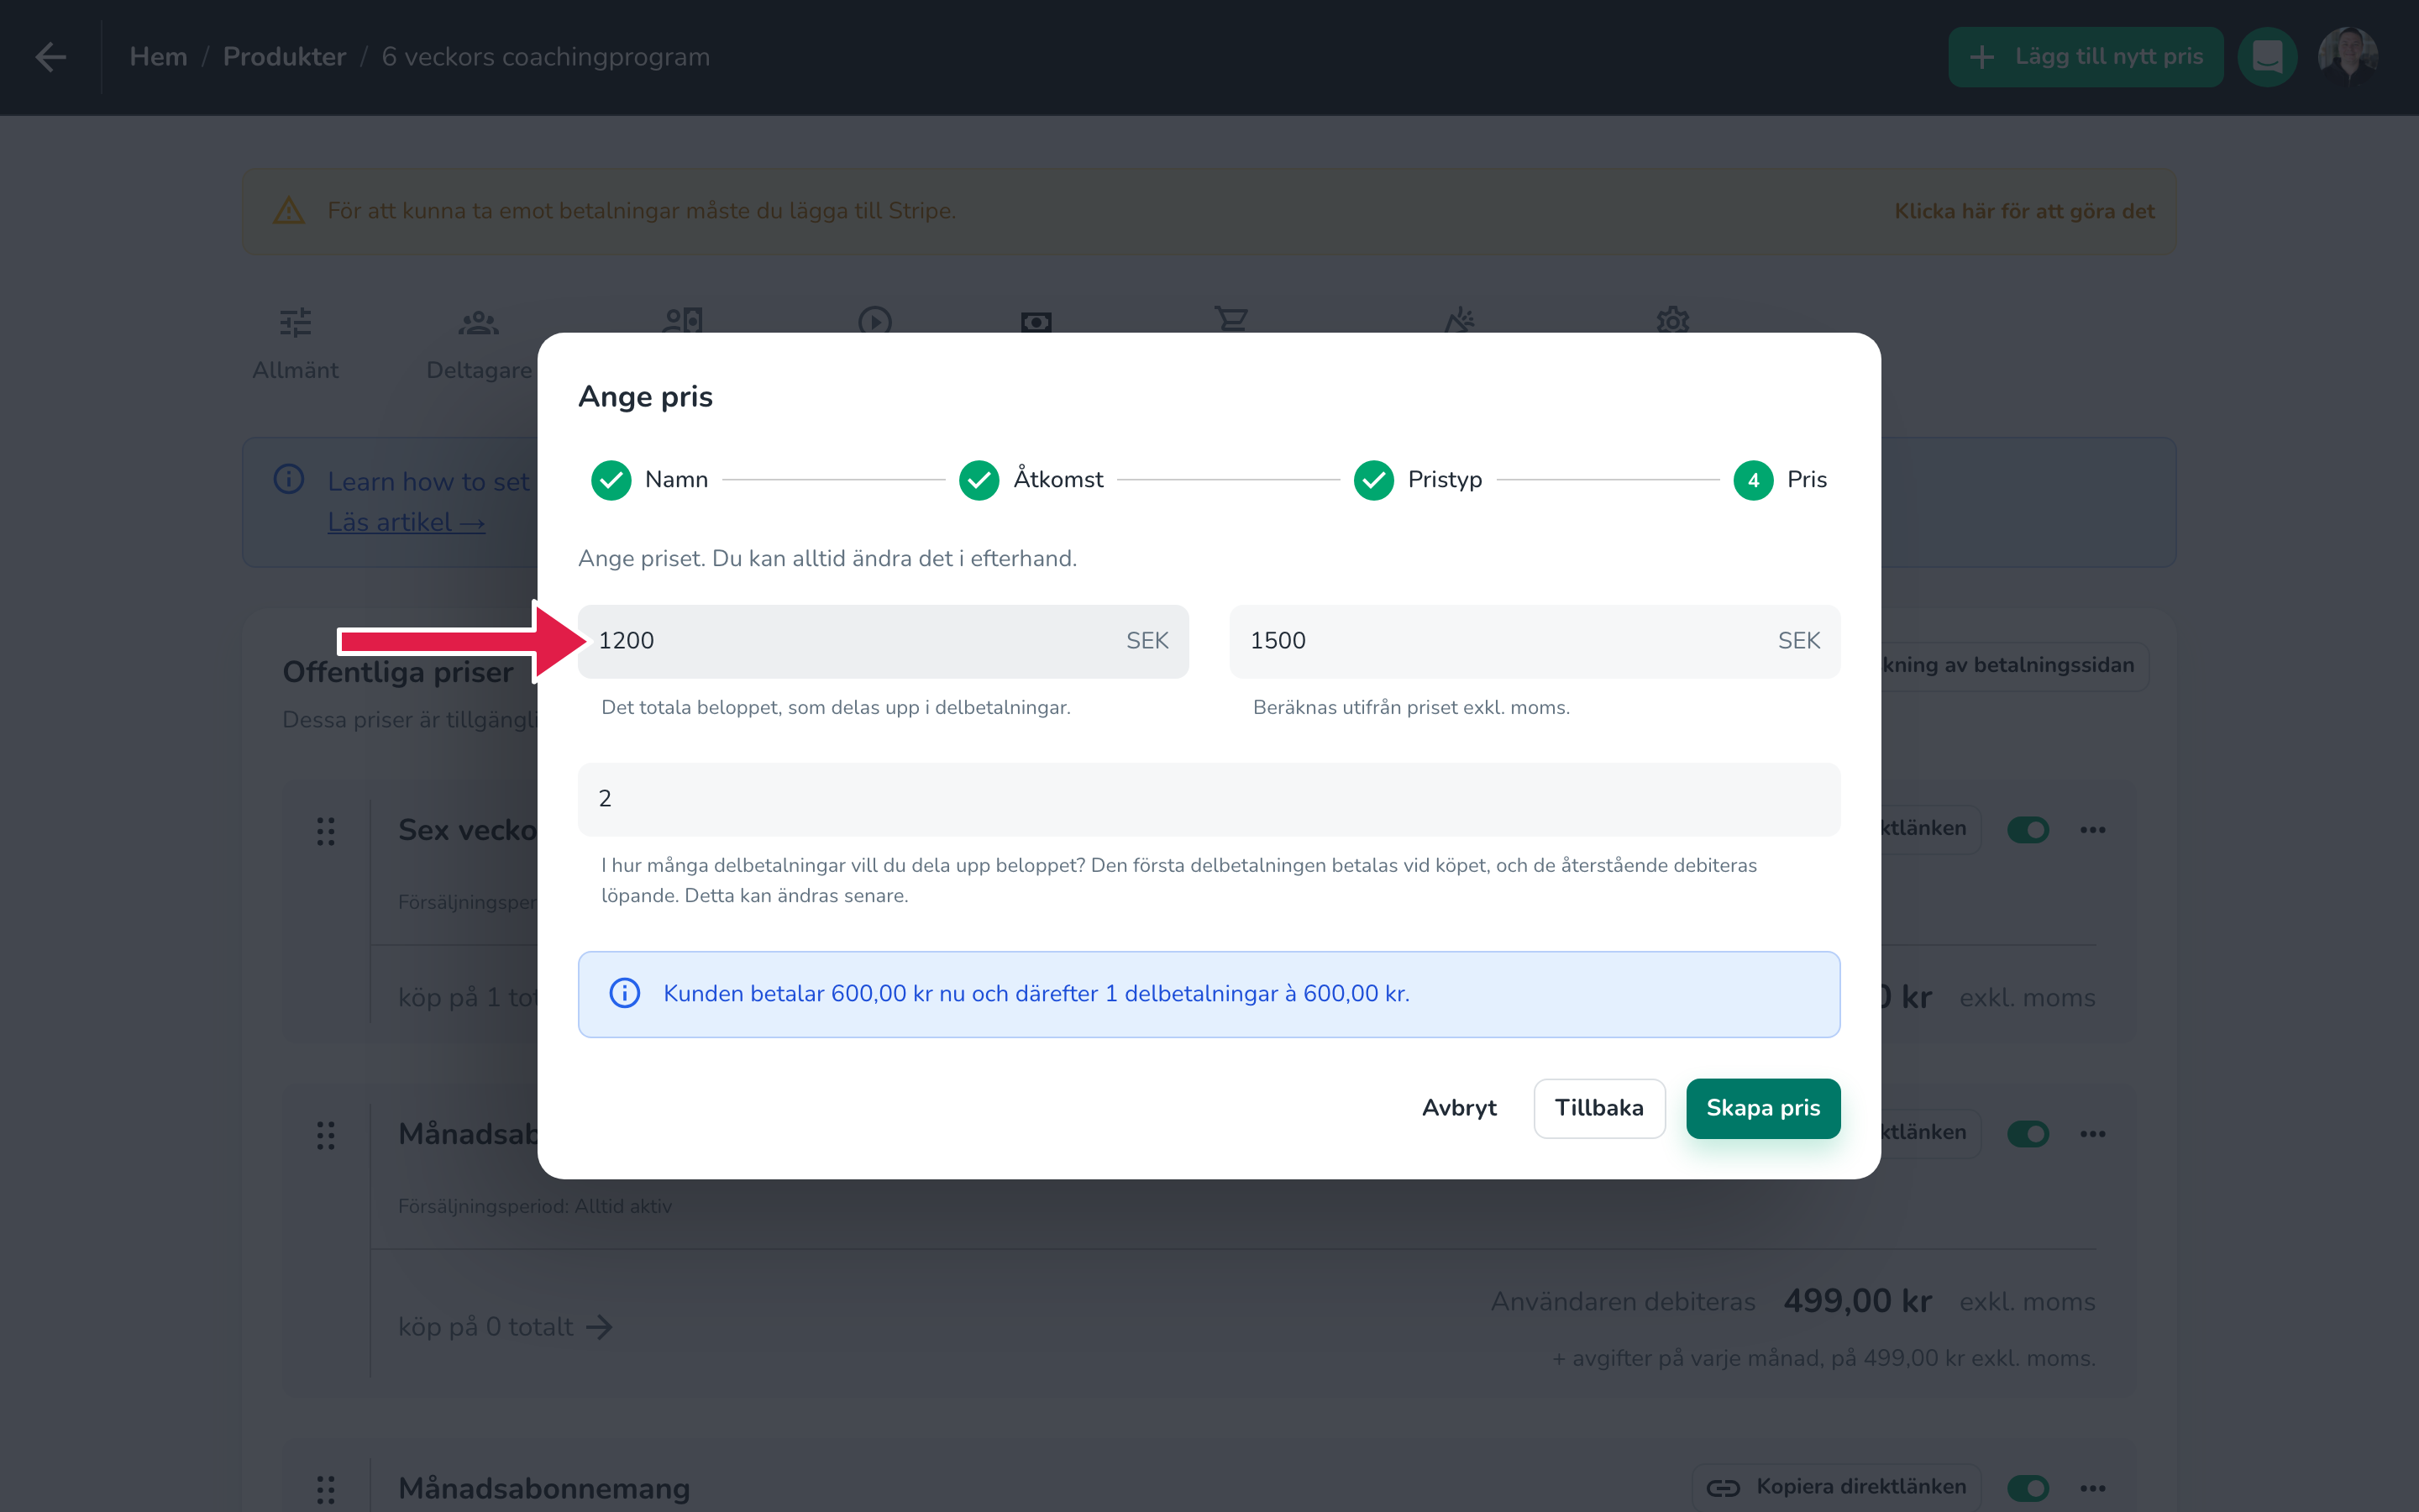The image size is (2419, 1512).
Task: Click the 'Ange pris' dialog title
Action: pos(646,397)
